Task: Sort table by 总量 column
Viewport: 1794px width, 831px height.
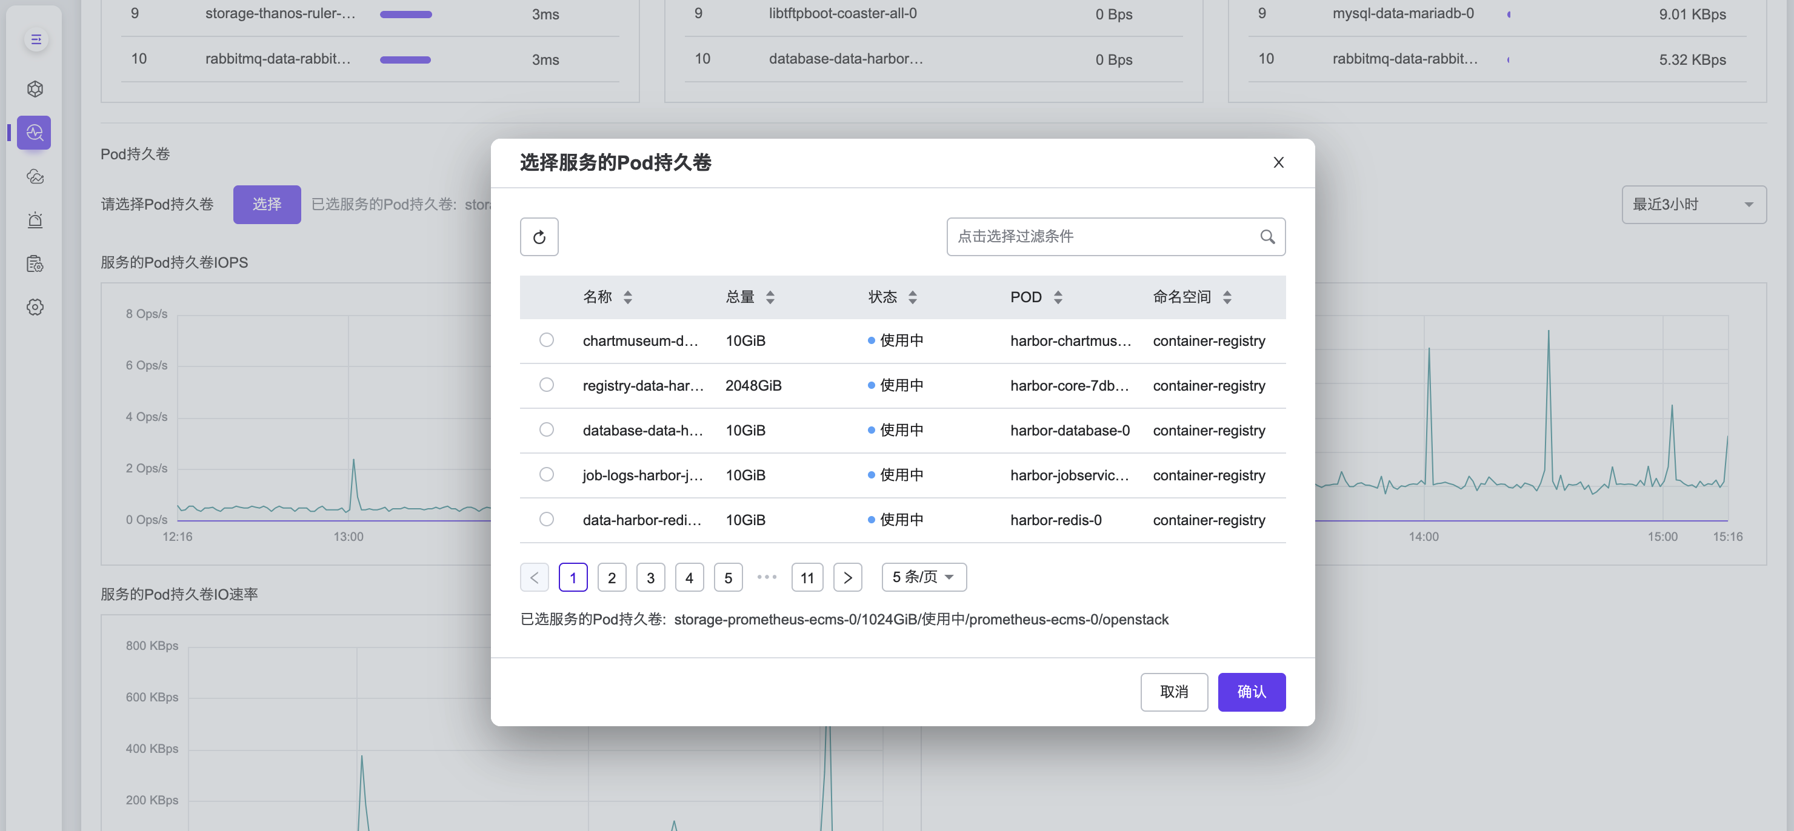Action: [x=770, y=298]
